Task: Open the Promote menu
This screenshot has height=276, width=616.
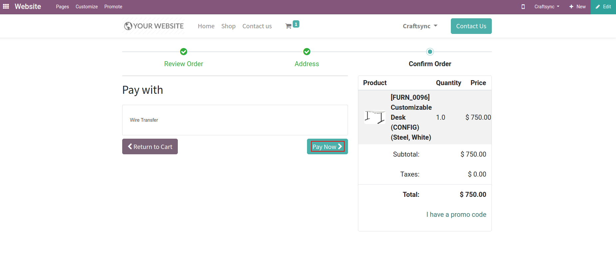Action: pos(113,7)
